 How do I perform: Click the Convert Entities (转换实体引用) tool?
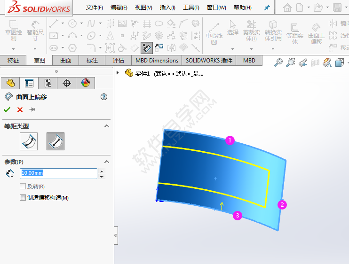click(273, 31)
